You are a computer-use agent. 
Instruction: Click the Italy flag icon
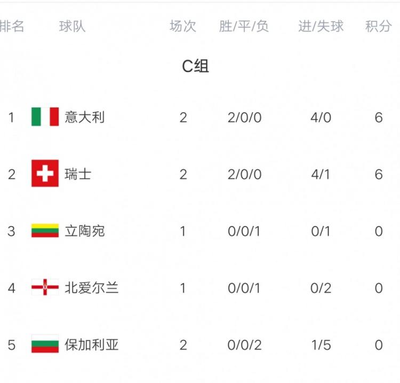click(x=45, y=117)
